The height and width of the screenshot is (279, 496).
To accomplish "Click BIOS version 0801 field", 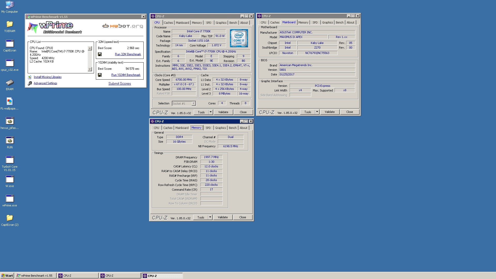I will click(x=317, y=70).
